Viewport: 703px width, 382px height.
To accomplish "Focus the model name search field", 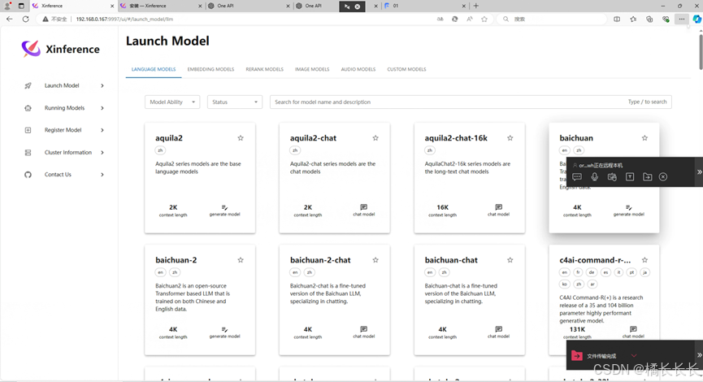I will click(x=471, y=102).
